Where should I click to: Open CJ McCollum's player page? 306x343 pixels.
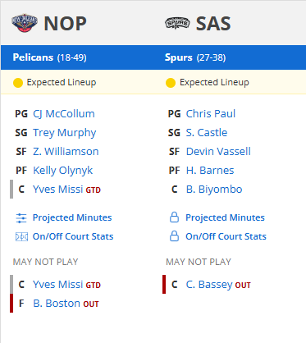tap(64, 114)
